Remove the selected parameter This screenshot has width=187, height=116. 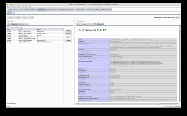pos(68,34)
